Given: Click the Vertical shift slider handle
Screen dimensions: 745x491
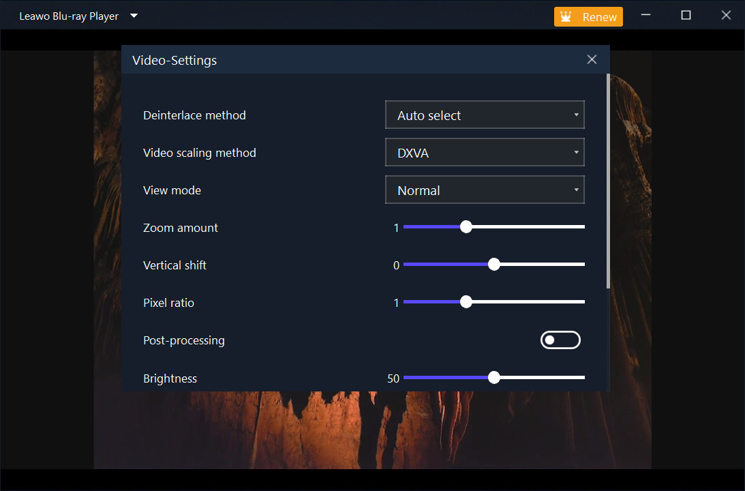Looking at the screenshot, I should (493, 264).
